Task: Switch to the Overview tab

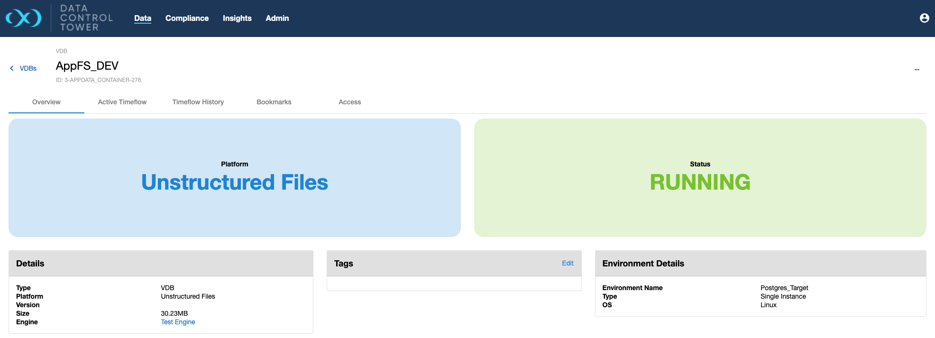Action: point(46,102)
